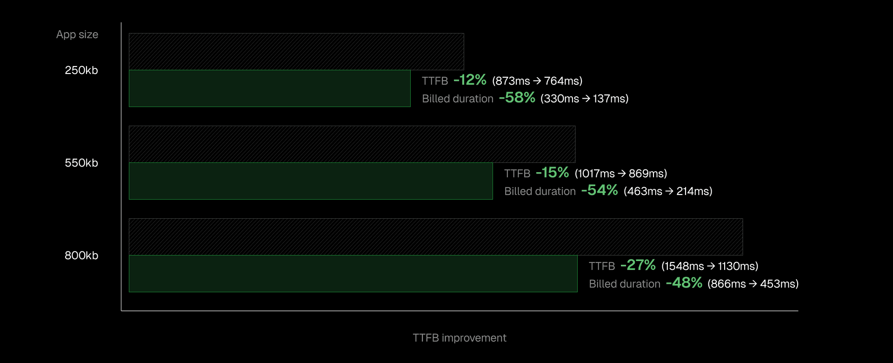Image resolution: width=893 pixels, height=363 pixels.
Task: Click the green improved bar for 800kb
Action: coord(353,274)
